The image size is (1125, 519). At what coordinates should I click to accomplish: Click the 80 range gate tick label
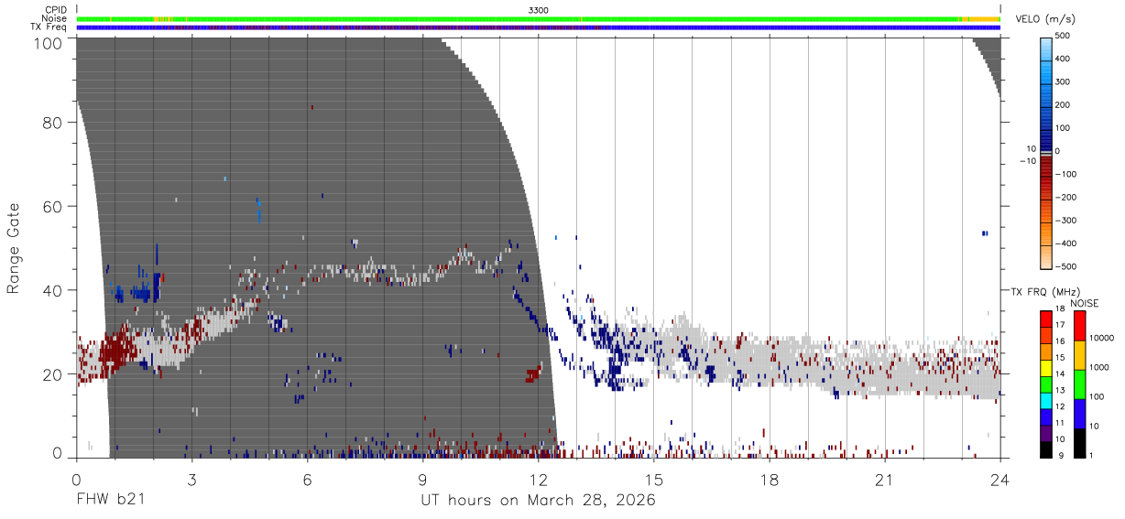(52, 122)
